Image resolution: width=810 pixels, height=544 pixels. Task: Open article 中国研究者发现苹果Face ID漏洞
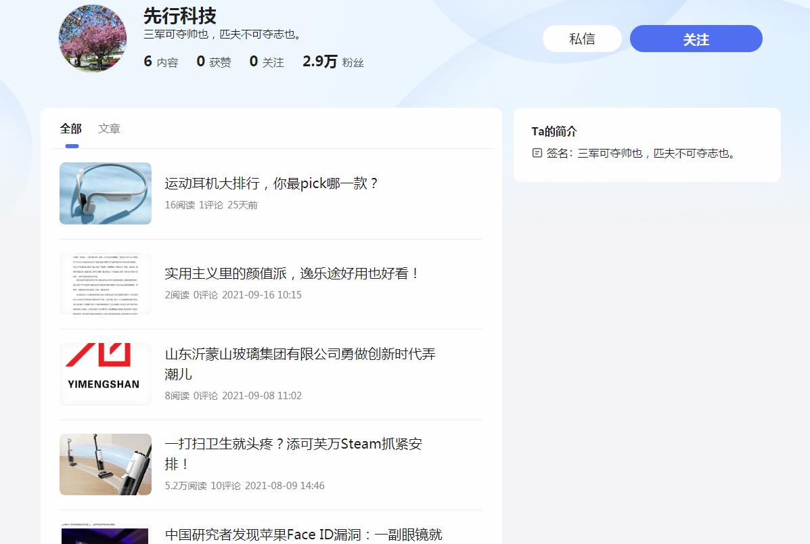(304, 534)
